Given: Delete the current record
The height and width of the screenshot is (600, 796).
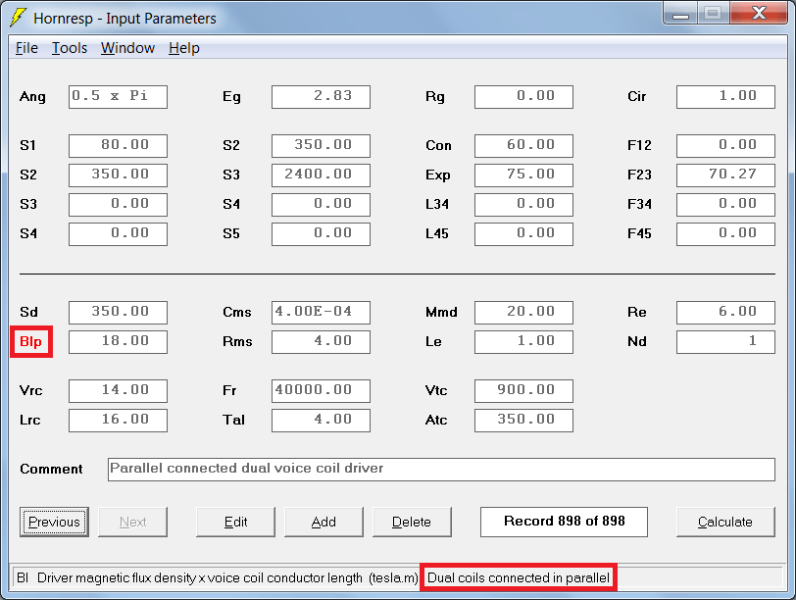Looking at the screenshot, I should point(412,522).
